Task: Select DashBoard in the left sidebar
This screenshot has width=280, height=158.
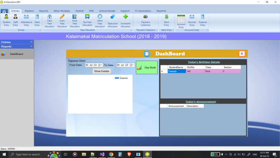Action: point(16,54)
